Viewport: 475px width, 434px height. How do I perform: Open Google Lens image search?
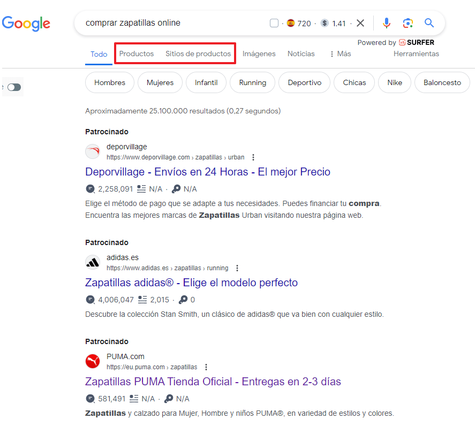pyautogui.click(x=408, y=23)
